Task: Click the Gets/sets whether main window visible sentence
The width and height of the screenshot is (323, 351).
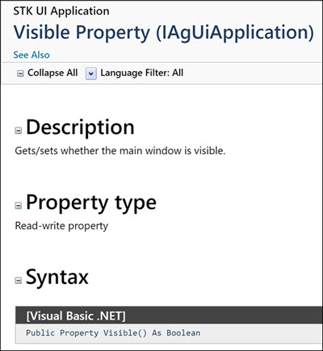Action: click(x=120, y=151)
